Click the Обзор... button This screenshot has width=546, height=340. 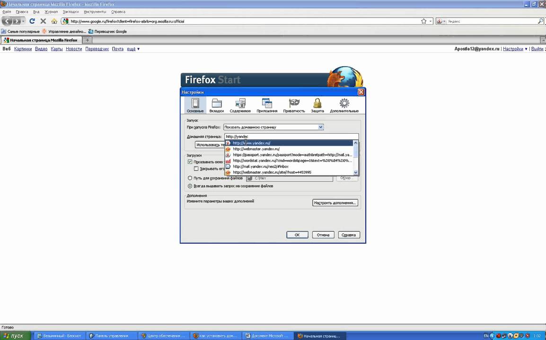click(347, 178)
